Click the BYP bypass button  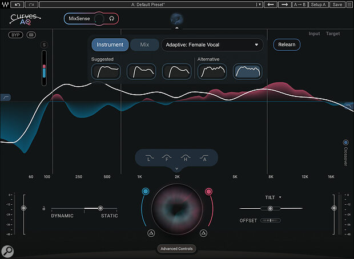click(15, 35)
